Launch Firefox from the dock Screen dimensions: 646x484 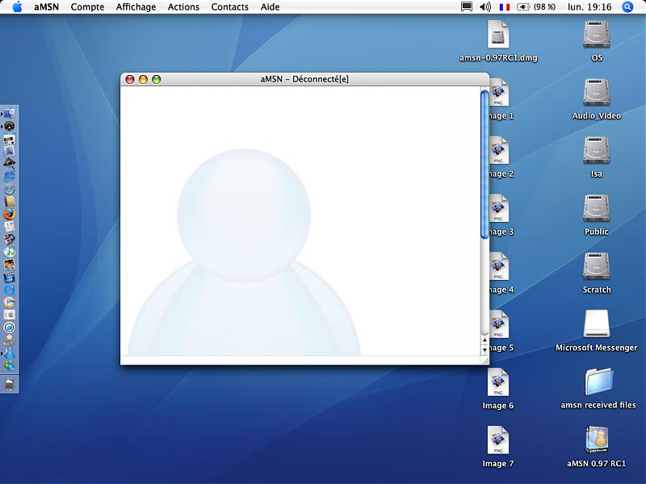[10, 215]
